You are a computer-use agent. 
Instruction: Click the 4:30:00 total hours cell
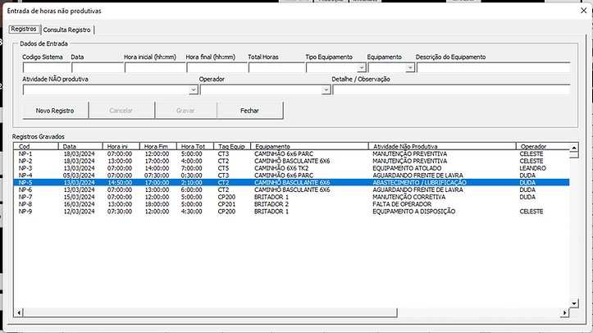coord(191,212)
